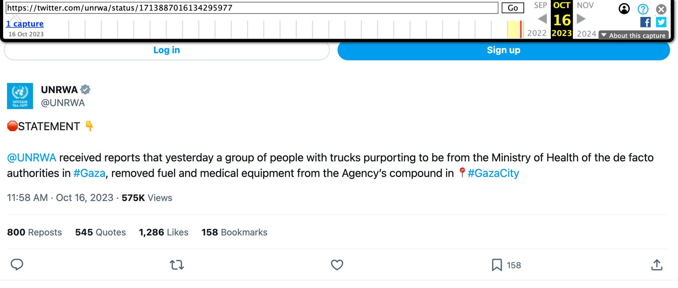Share capture on Twitter icon

coord(661,22)
